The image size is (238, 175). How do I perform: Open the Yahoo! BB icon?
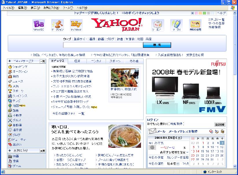39,25
